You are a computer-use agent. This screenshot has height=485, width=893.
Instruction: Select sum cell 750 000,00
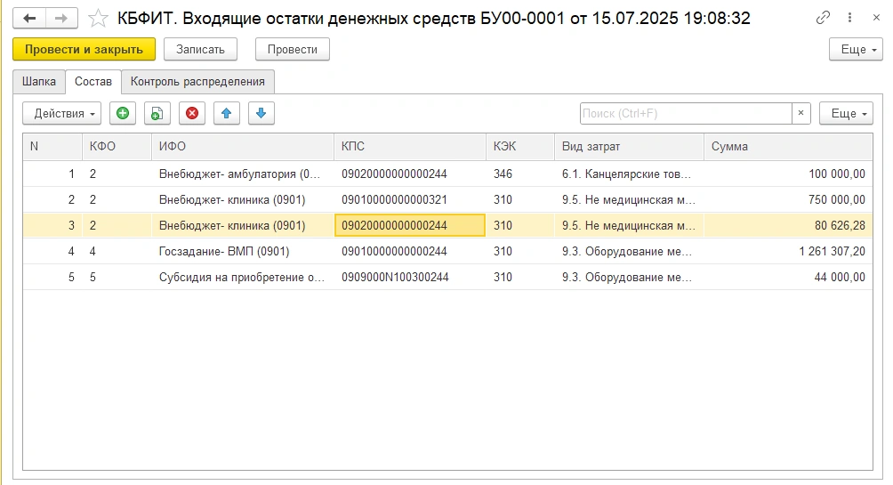click(x=788, y=199)
